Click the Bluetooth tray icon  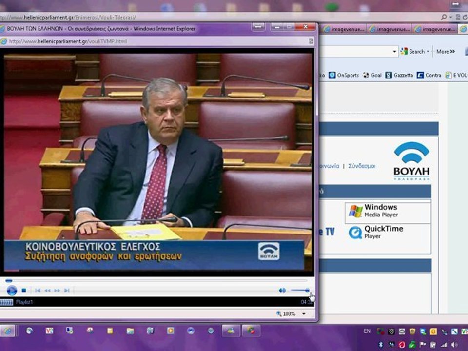[381, 345]
